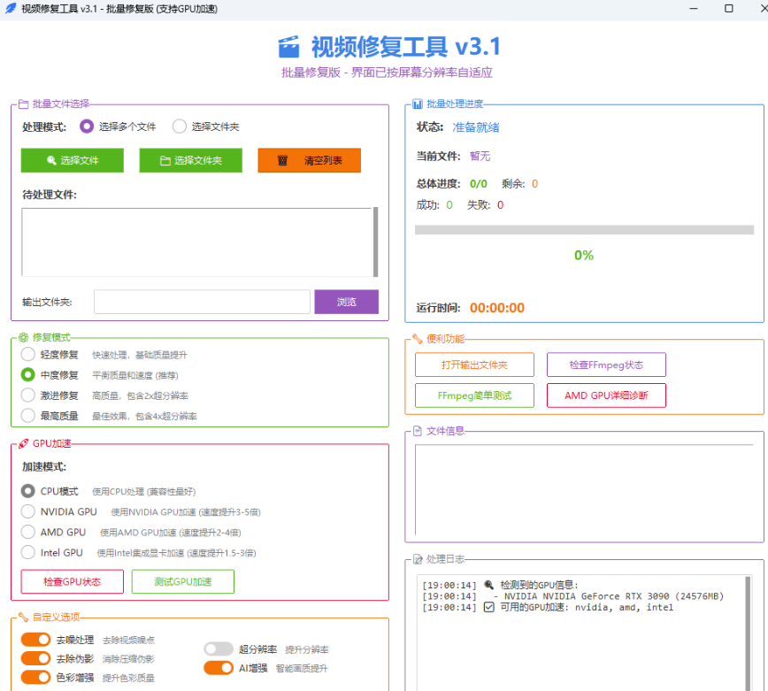Click the 0/0 overall progress value

pos(479,184)
